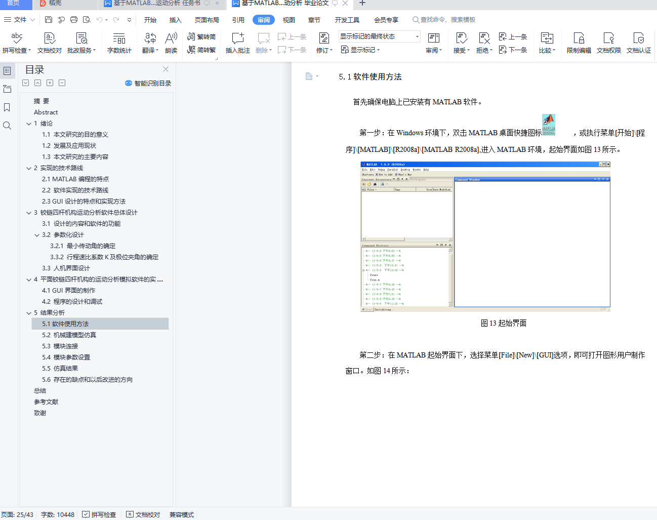Switch to the 插入 ribbon tab
657x520 pixels.
176,20
